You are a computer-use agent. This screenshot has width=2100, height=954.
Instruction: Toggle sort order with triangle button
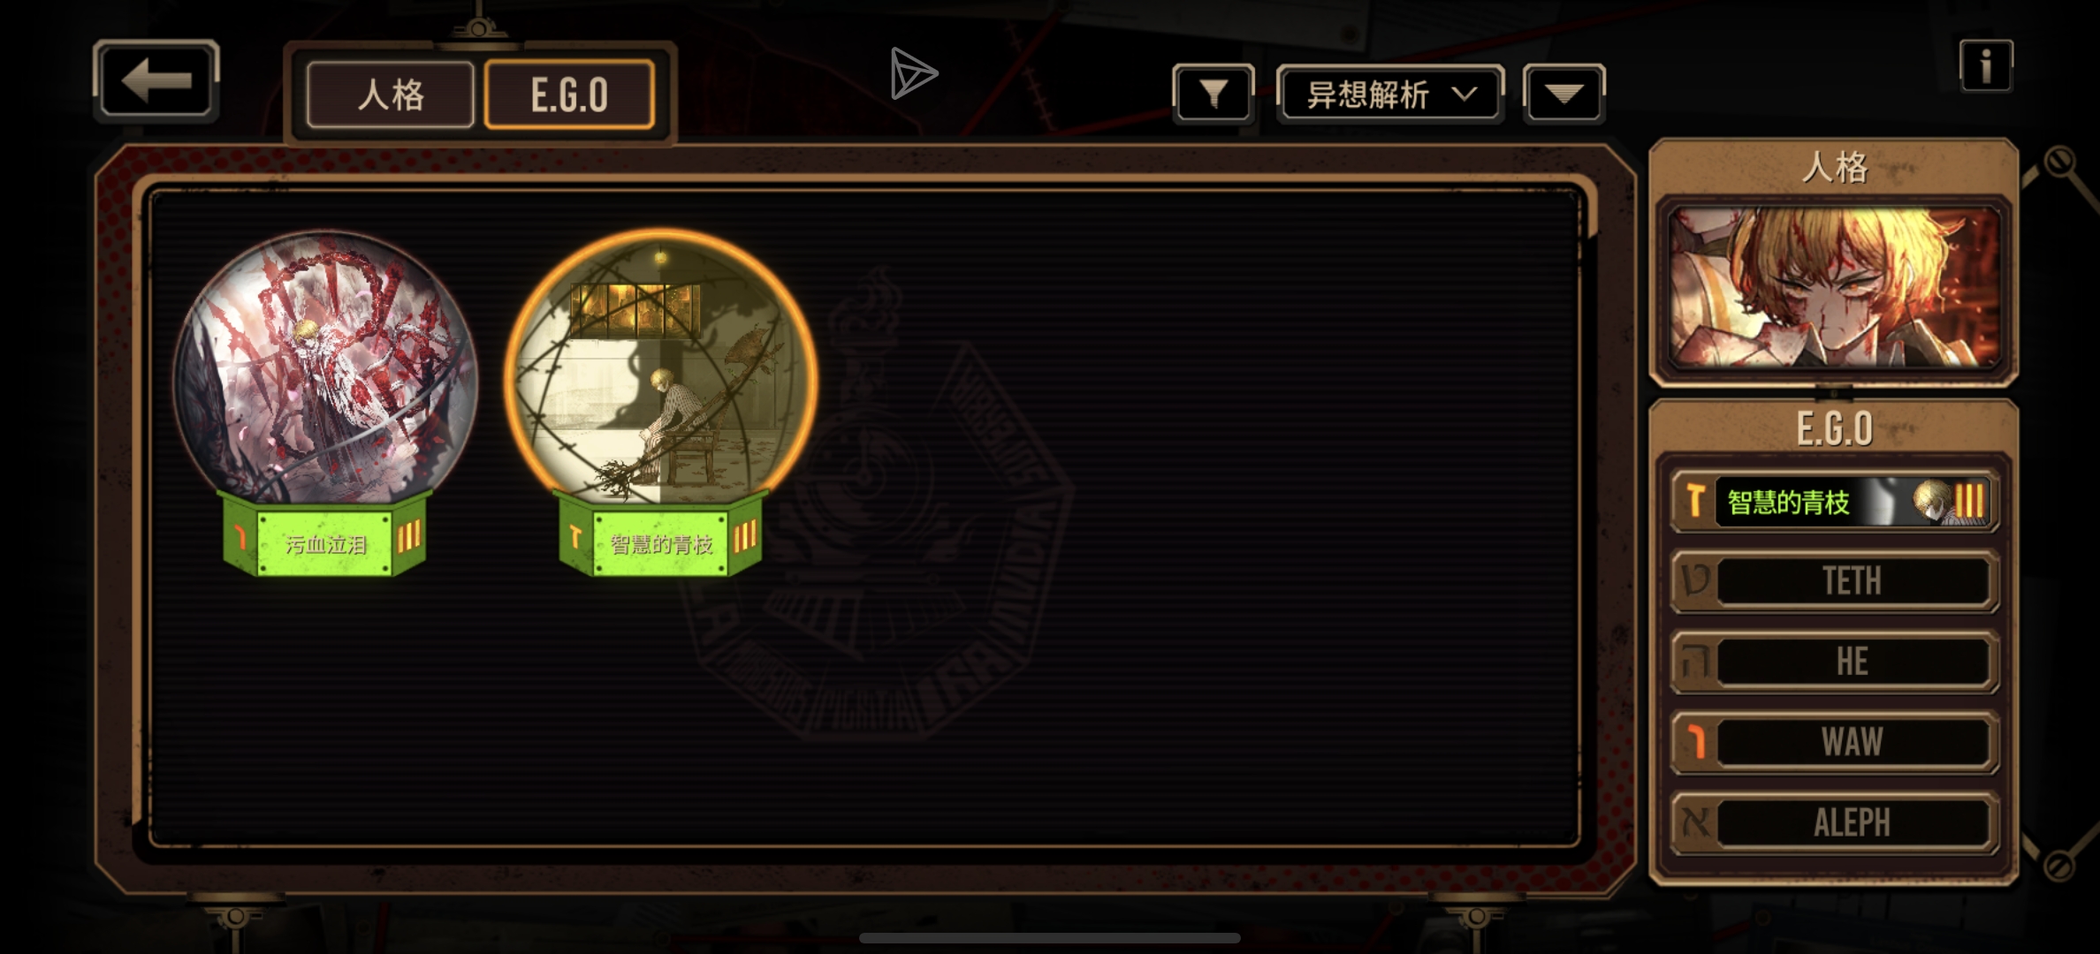click(1564, 93)
